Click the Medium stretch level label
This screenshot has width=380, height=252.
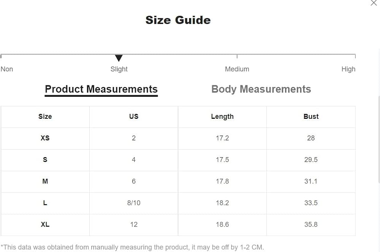click(x=237, y=69)
